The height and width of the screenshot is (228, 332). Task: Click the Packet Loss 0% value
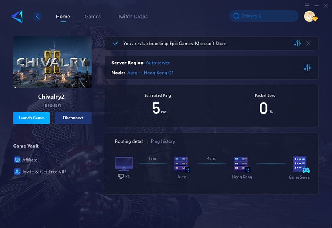[x=266, y=108]
